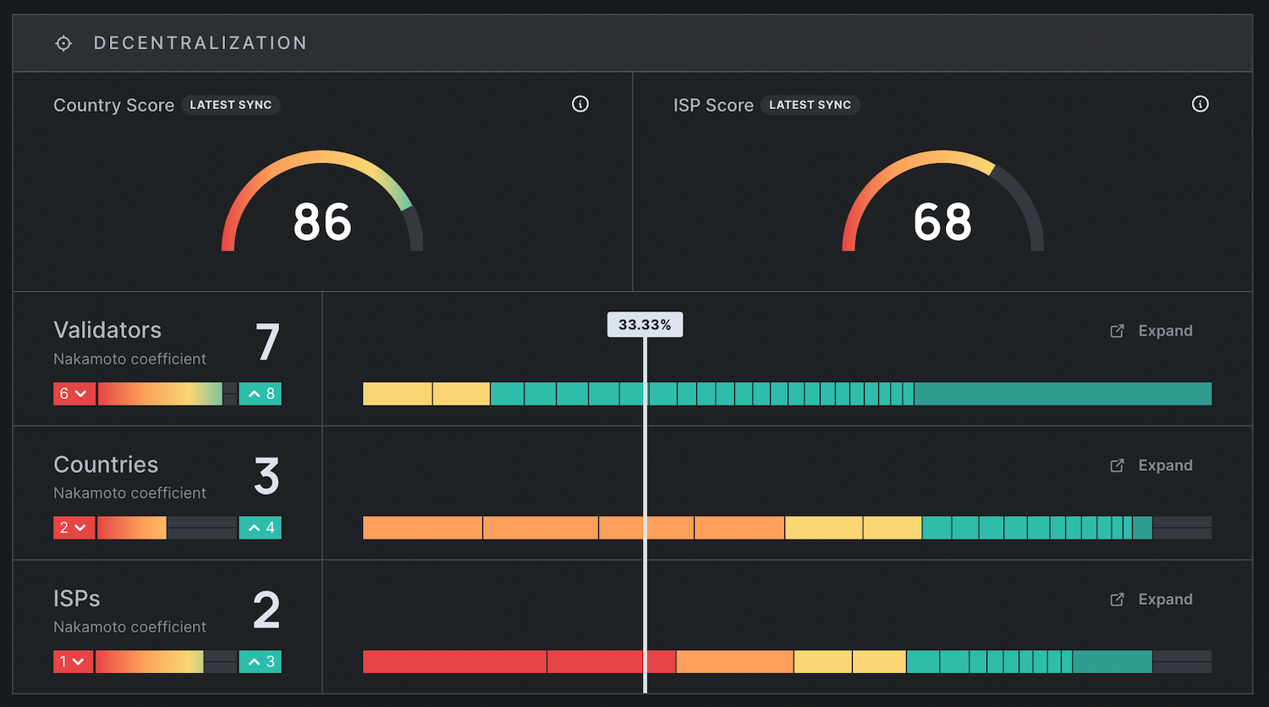Click the ISP Score info icon
Viewport: 1269px width, 707px height.
(1200, 104)
